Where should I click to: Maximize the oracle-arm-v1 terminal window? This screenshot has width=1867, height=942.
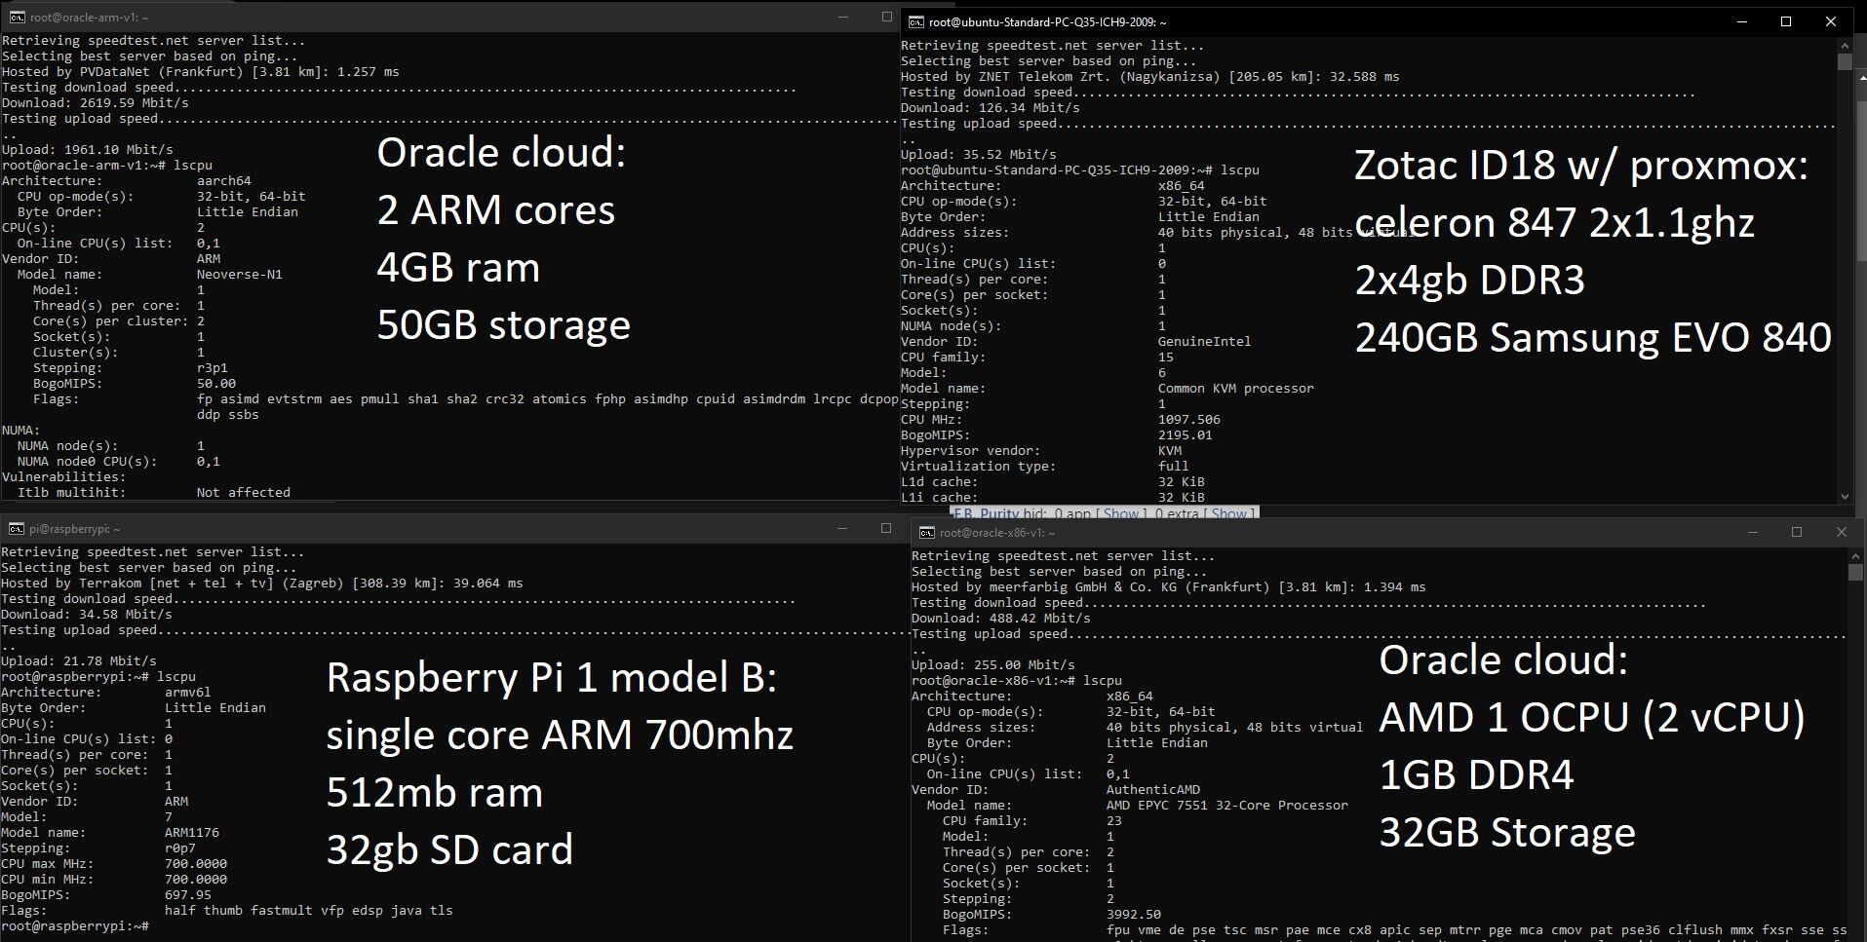[886, 17]
